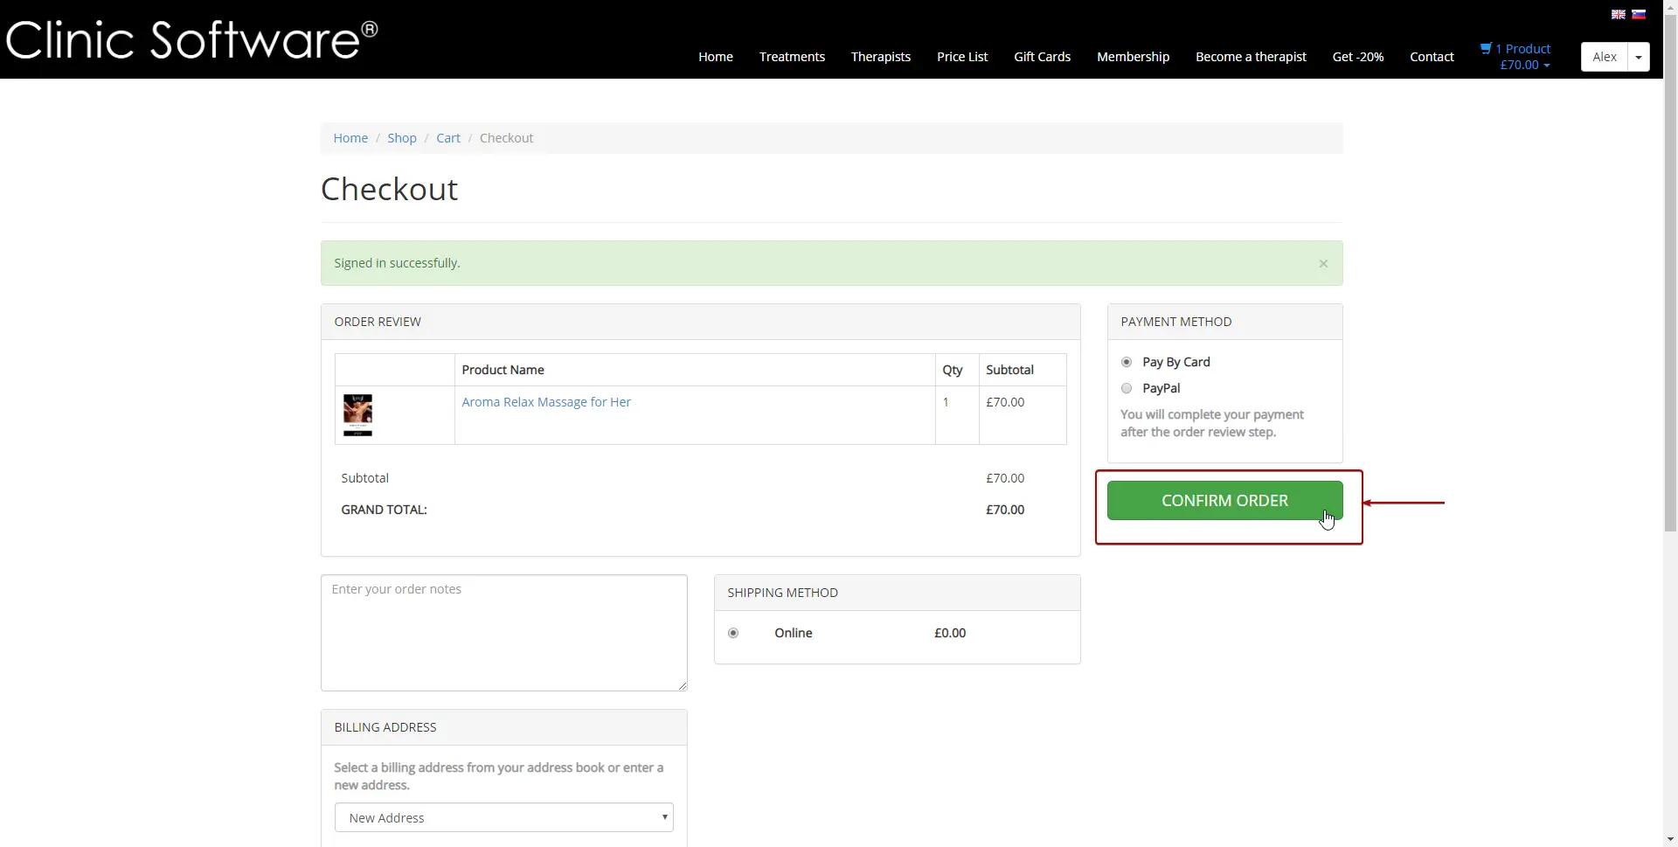This screenshot has height=847, width=1678.
Task: Click into the order notes field
Action: coord(503,632)
